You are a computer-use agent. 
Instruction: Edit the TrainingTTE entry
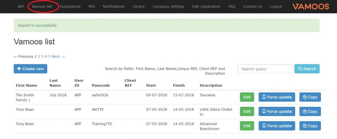pos(247,126)
